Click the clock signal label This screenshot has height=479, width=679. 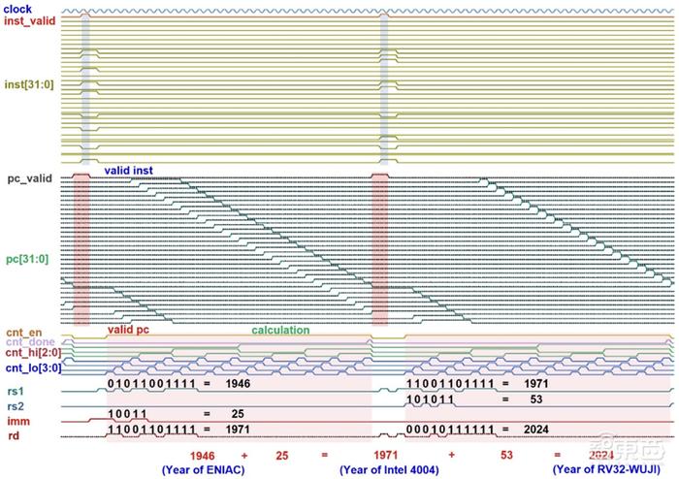coord(17,9)
